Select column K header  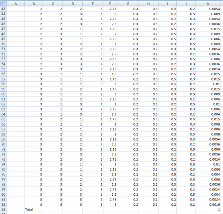(208, 4)
